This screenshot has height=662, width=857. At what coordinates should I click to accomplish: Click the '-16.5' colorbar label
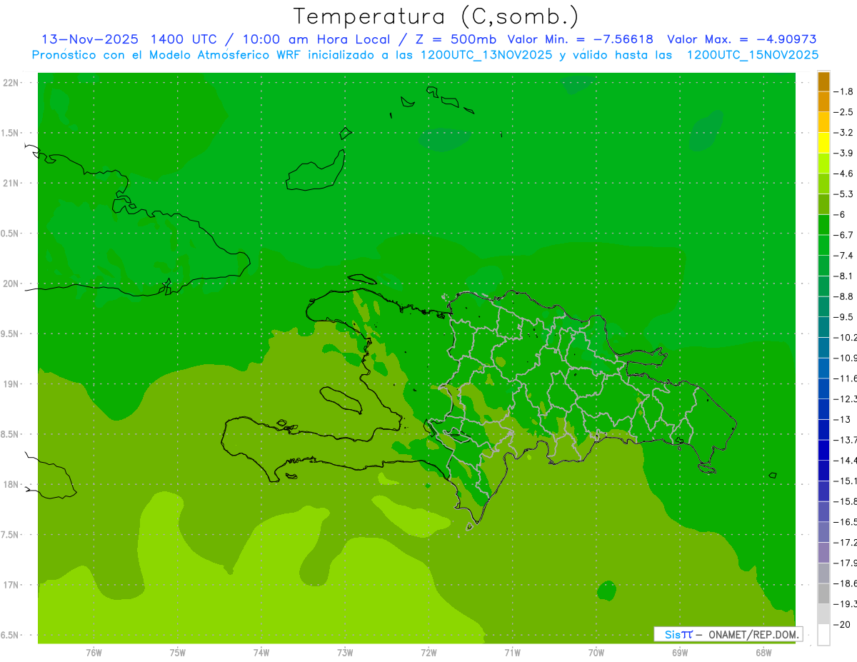[x=846, y=522]
